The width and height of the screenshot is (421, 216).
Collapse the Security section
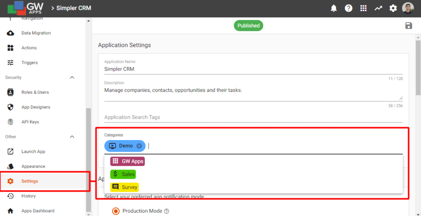pos(72,78)
